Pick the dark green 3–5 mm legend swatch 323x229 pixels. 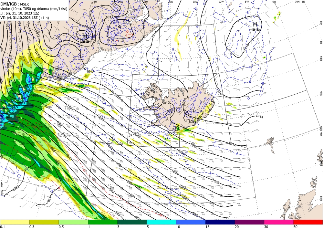click(132, 222)
